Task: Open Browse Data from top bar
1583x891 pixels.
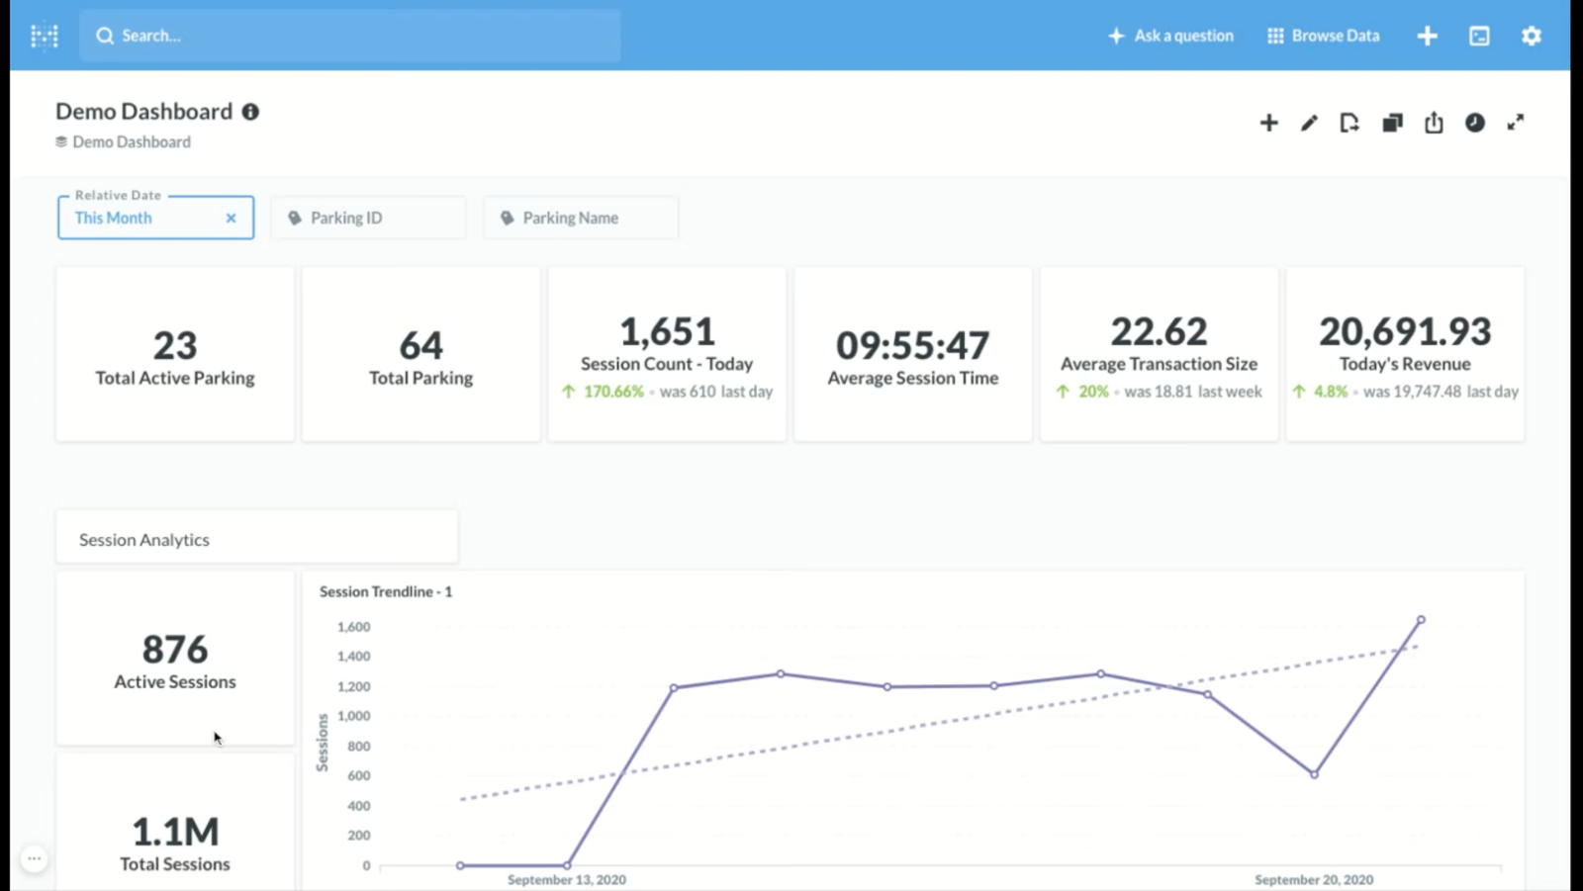Action: (x=1323, y=37)
